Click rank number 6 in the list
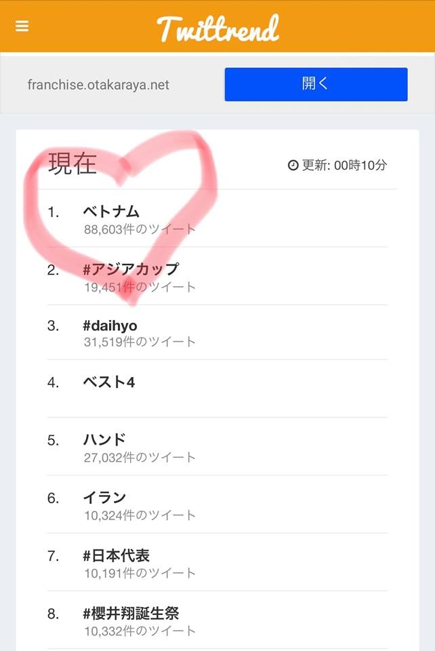435x651 pixels. 54,498
